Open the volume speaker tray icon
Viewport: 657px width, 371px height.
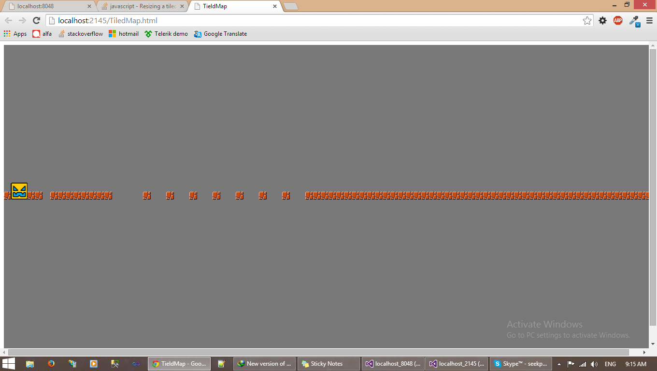(594, 364)
